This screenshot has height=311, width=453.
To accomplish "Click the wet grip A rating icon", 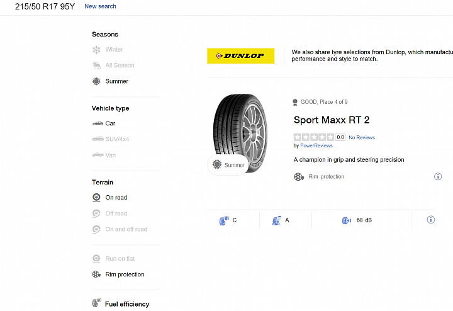I will point(276,220).
